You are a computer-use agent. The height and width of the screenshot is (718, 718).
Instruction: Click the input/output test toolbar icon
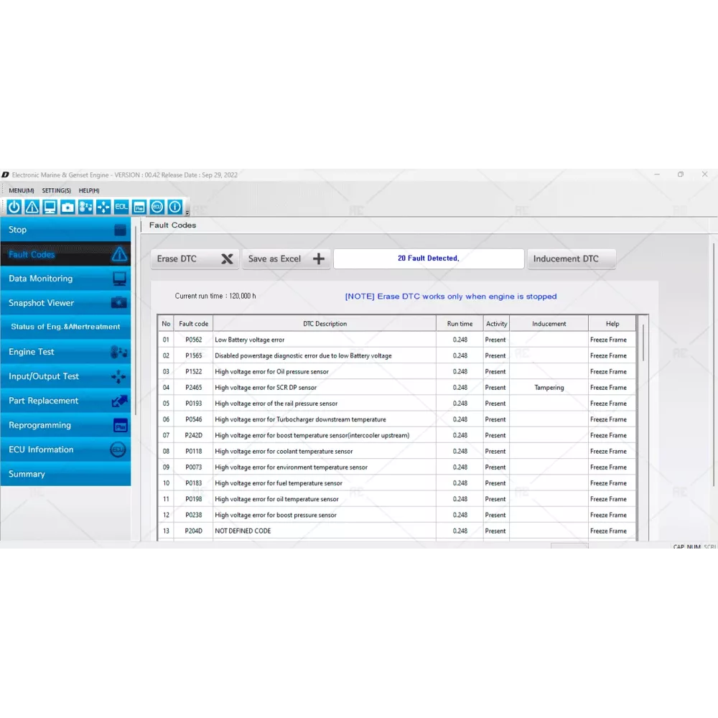pos(103,208)
